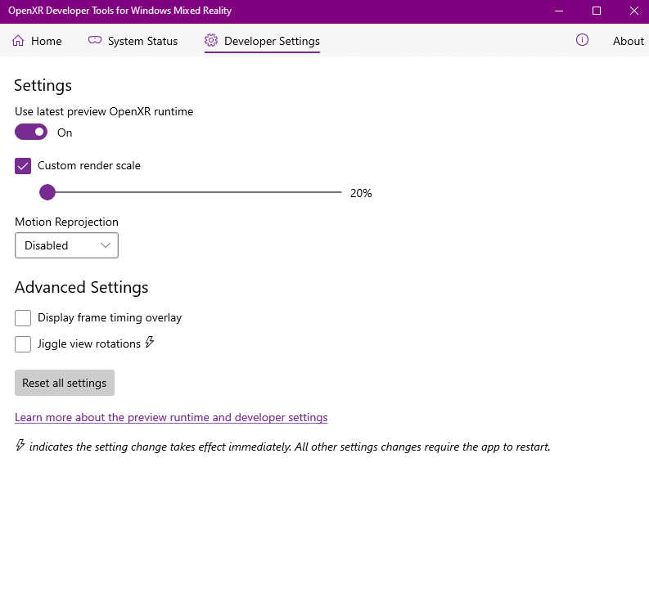Select the Developer Settings tab
This screenshot has height=597, width=649.
pyautogui.click(x=262, y=41)
